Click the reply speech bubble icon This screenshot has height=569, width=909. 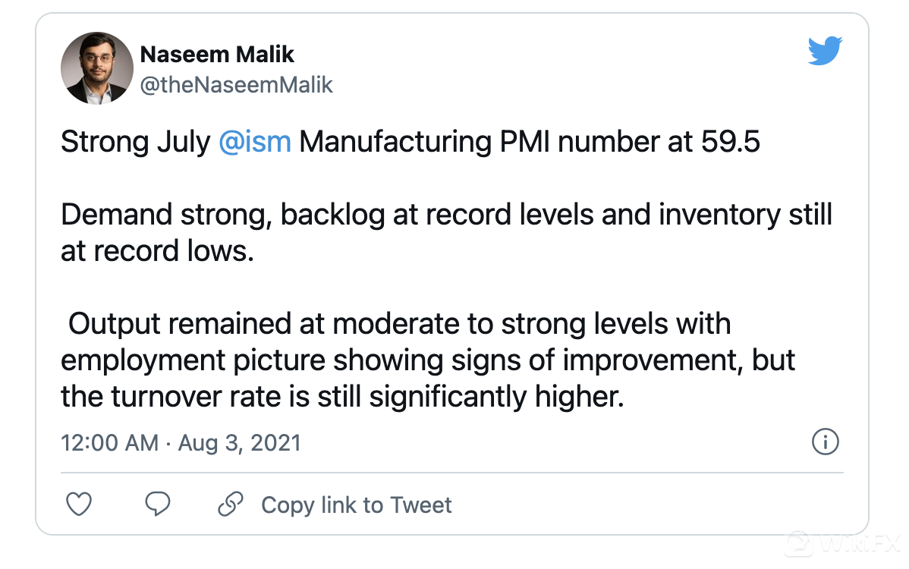click(158, 505)
